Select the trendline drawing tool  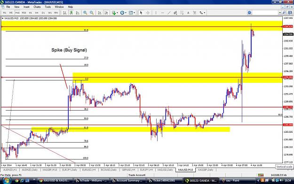point(169,13)
